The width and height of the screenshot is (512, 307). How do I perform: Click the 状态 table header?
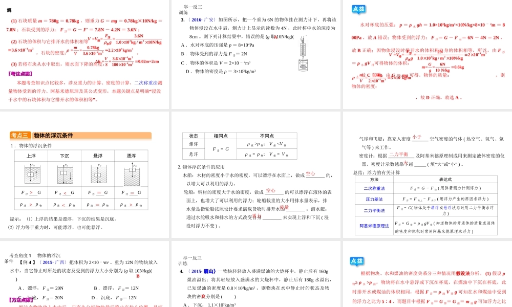pyautogui.click(x=194, y=136)
